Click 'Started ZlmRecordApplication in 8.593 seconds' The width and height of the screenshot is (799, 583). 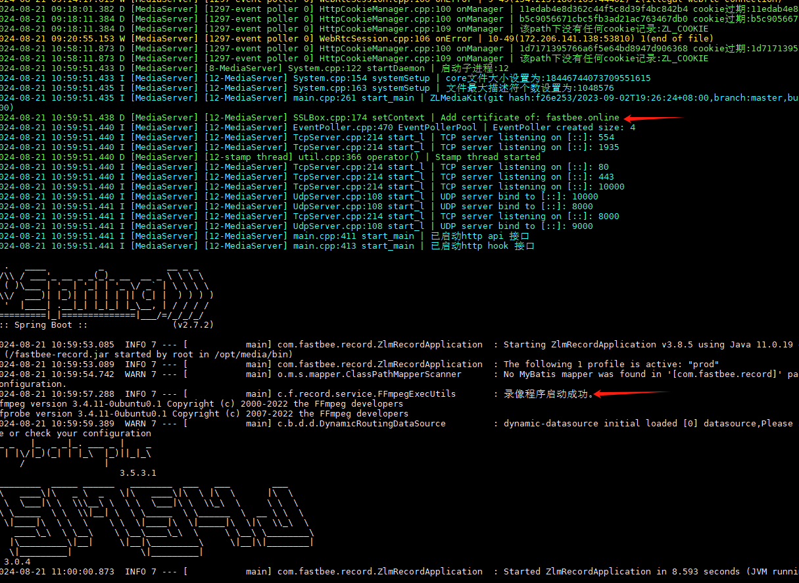622,572
